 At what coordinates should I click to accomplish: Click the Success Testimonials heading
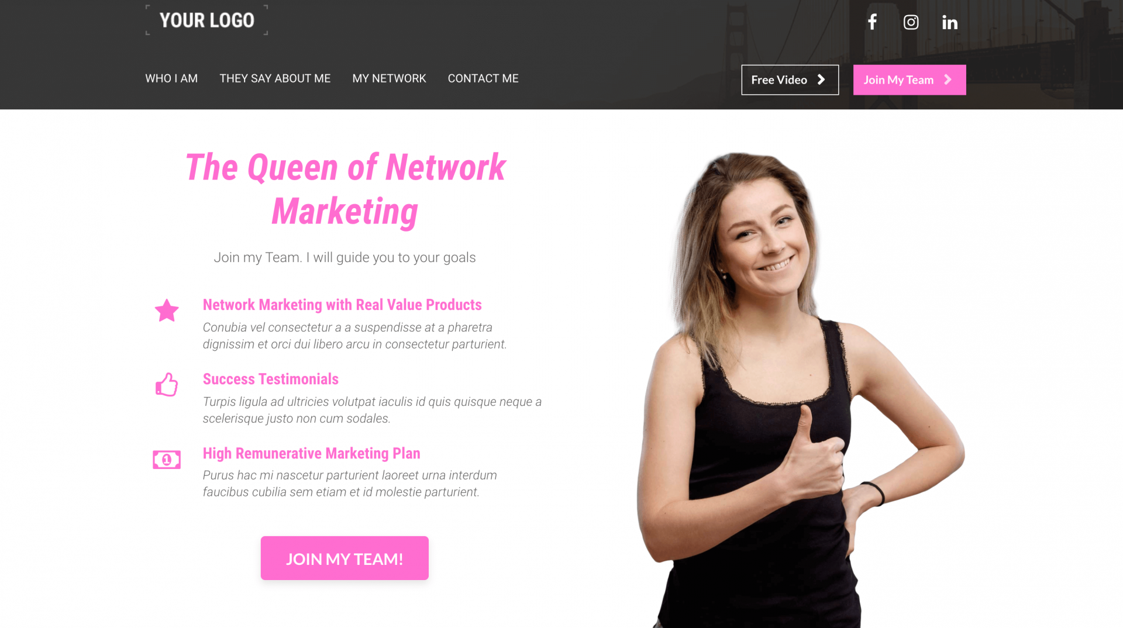pyautogui.click(x=270, y=379)
